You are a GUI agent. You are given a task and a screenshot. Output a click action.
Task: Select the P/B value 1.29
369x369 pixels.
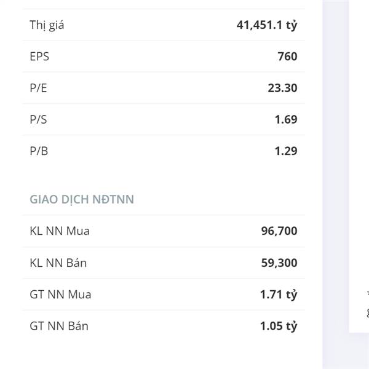pos(286,151)
